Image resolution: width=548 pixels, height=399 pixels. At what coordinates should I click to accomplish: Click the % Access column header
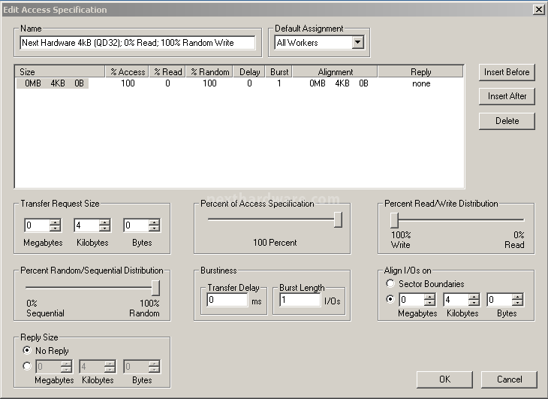(127, 72)
